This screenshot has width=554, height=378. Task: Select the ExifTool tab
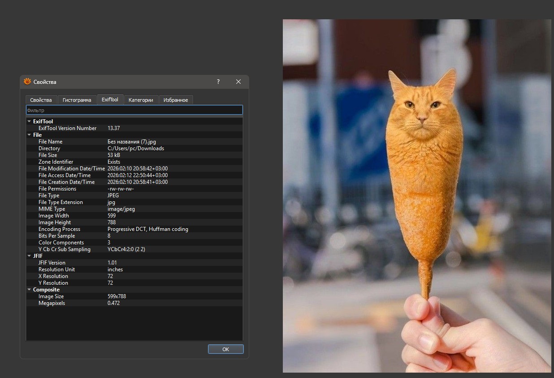(x=110, y=100)
